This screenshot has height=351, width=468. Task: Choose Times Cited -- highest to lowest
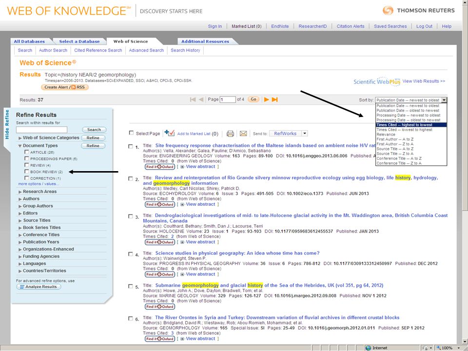pyautogui.click(x=411, y=125)
